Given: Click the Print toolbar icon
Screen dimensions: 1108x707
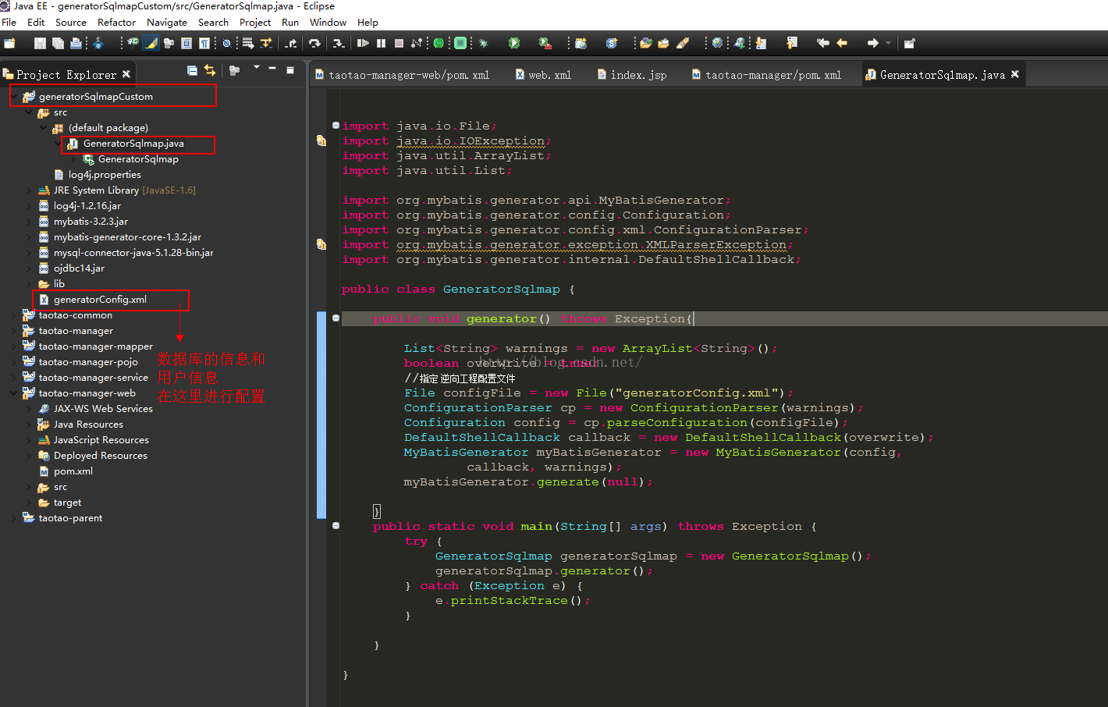Looking at the screenshot, I should coord(76,44).
